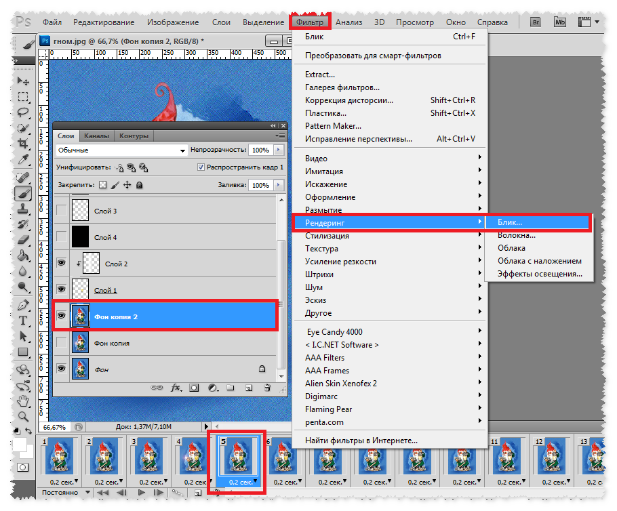Open the Обычные blend mode dropdown

121,150
